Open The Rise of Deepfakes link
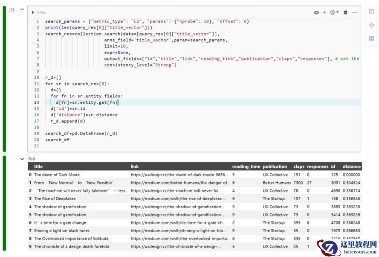379x257 pixels. (180, 199)
